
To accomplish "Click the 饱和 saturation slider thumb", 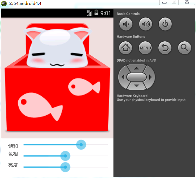I will pyautogui.click(x=81, y=145).
